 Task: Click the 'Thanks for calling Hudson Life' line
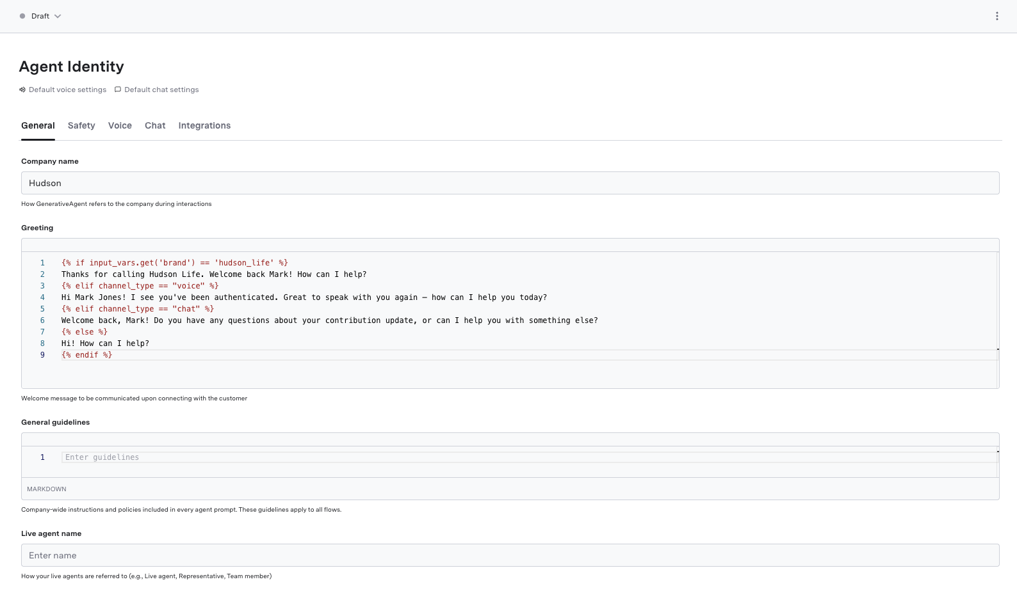(214, 274)
